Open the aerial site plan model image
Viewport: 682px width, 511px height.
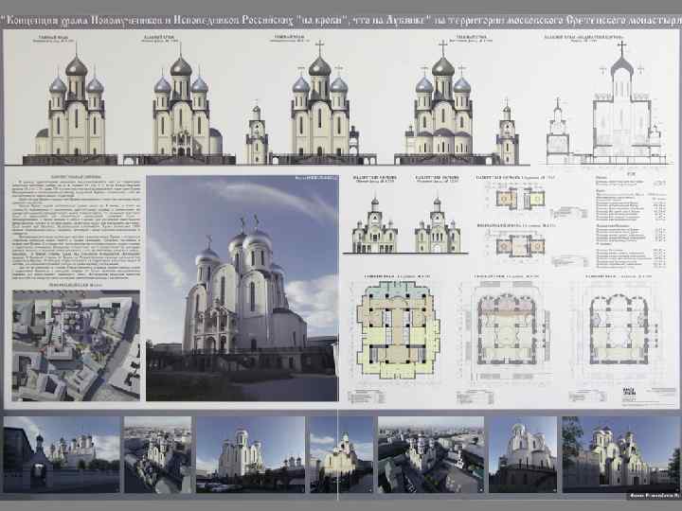click(x=76, y=345)
